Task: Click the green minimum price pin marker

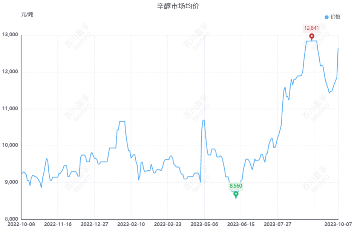Action: click(236, 194)
